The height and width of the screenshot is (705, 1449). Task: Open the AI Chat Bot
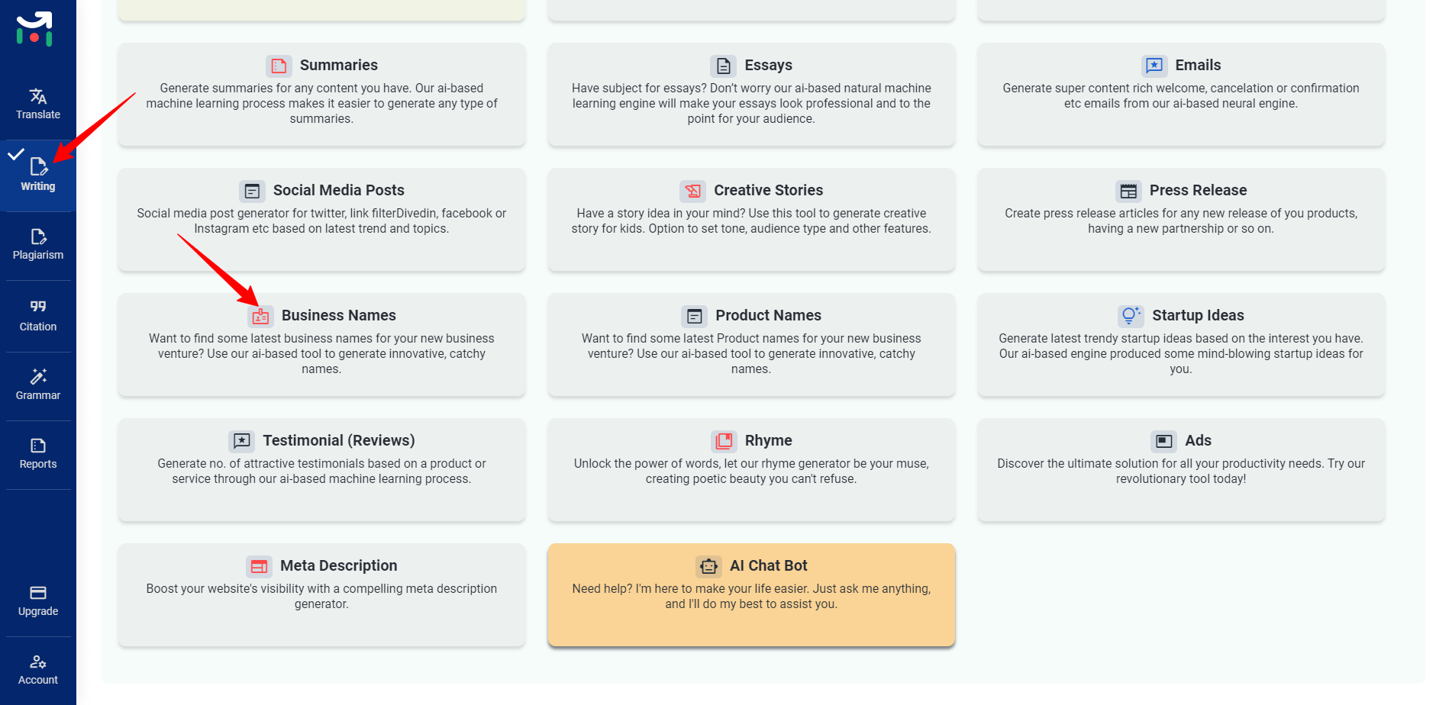coord(750,595)
